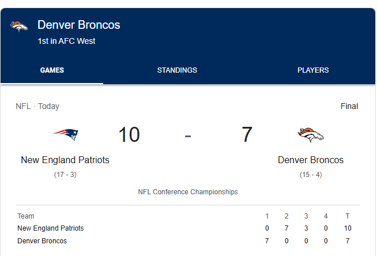Click the Broncos logo beside the score
377x256 pixels.
[310, 135]
